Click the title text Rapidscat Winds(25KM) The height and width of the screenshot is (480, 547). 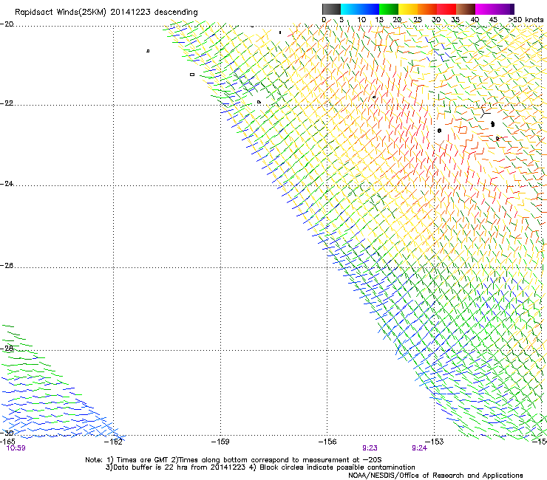60,13
